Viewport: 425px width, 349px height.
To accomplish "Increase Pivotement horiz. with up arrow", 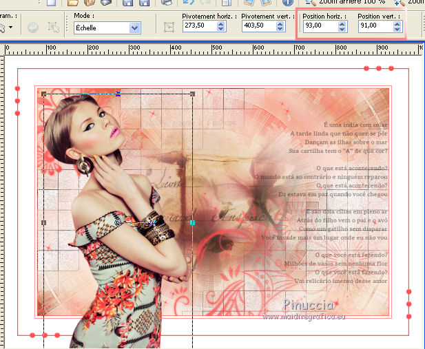I will coord(221,24).
